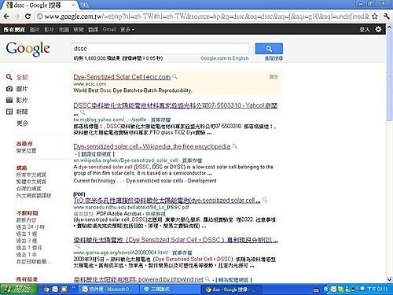393x295 pixels.
Task: Open Gmail from the top black bar
Action: pos(109,29)
